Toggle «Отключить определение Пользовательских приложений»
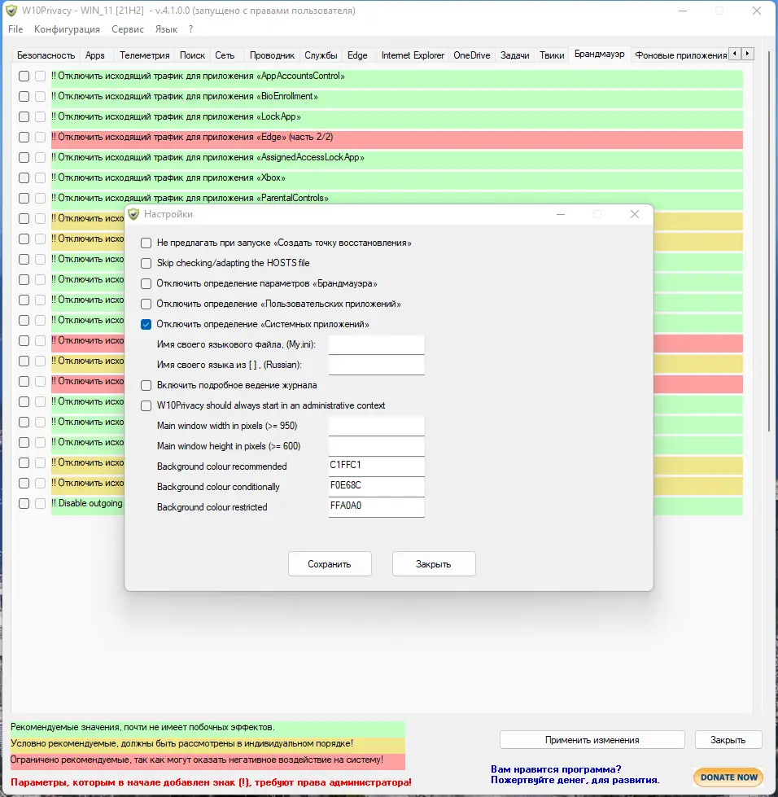Screen dimensions: 778x797 (146, 304)
